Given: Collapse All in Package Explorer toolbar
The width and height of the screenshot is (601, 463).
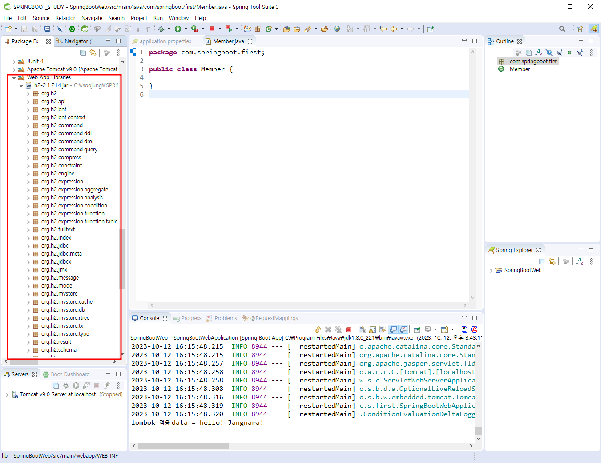Looking at the screenshot, I should click(83, 53).
